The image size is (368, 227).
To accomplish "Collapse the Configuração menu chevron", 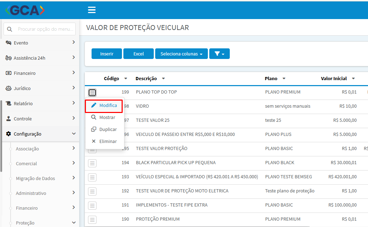I will click(74, 133).
